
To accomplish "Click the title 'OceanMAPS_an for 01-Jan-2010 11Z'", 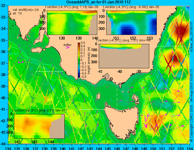I will 98,2.
